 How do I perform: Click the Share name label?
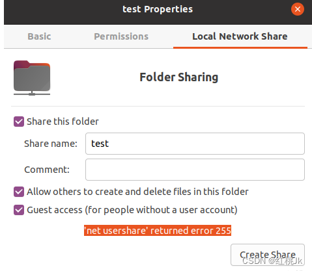tap(51, 144)
